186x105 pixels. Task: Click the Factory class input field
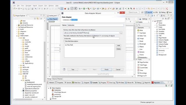(91, 33)
